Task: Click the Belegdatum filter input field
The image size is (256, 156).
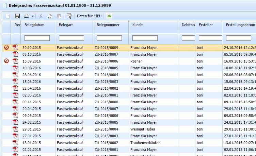Action: 37,38
